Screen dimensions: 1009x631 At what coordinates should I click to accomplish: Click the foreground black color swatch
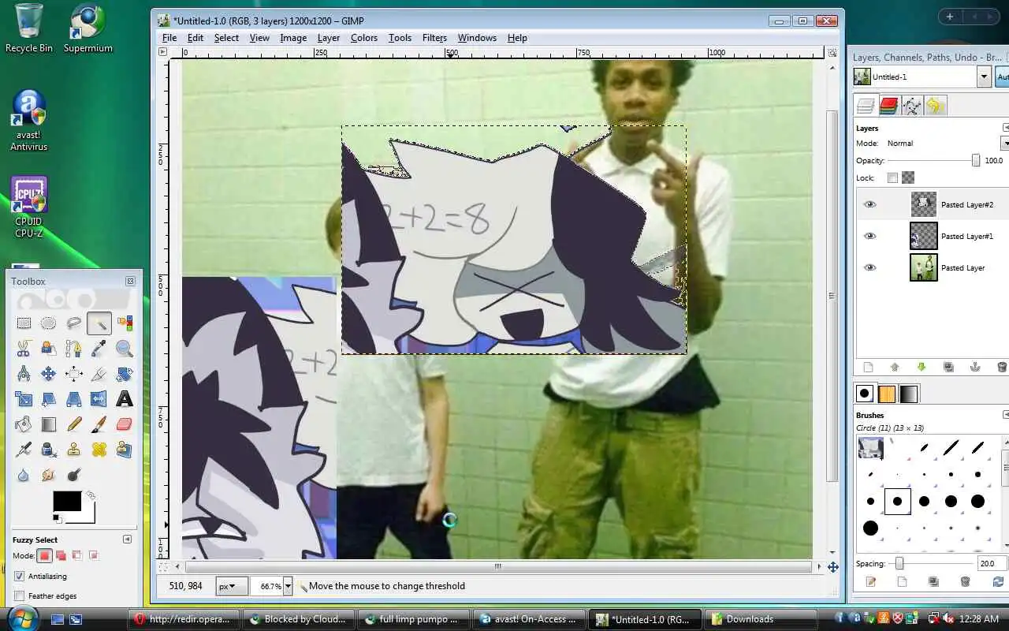point(67,501)
